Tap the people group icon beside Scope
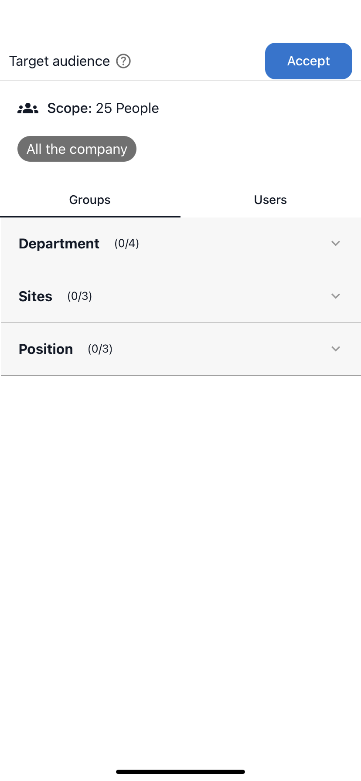 [x=28, y=108]
